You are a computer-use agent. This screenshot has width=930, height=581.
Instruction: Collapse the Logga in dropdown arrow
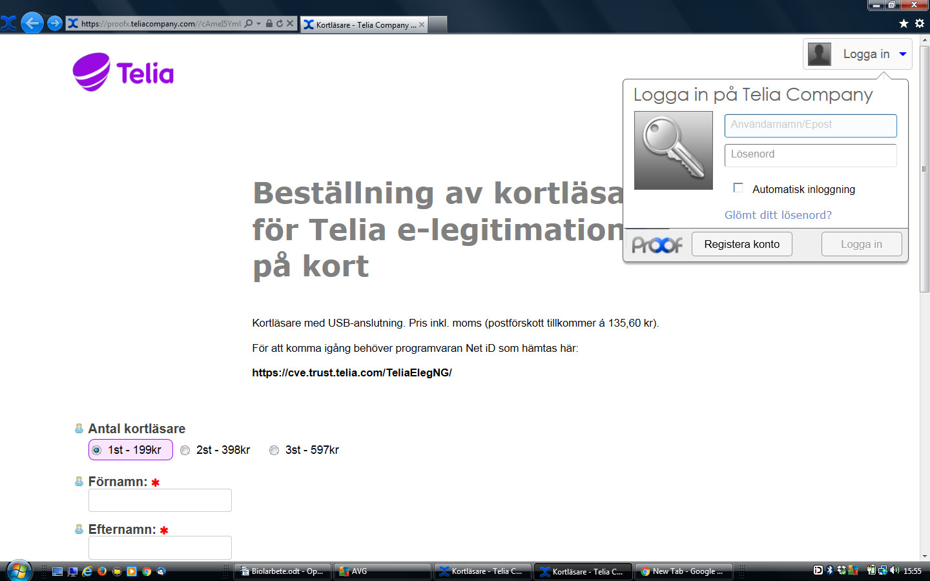(903, 54)
